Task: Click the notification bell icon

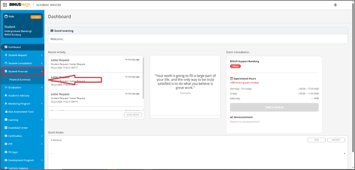Action: 335,5
